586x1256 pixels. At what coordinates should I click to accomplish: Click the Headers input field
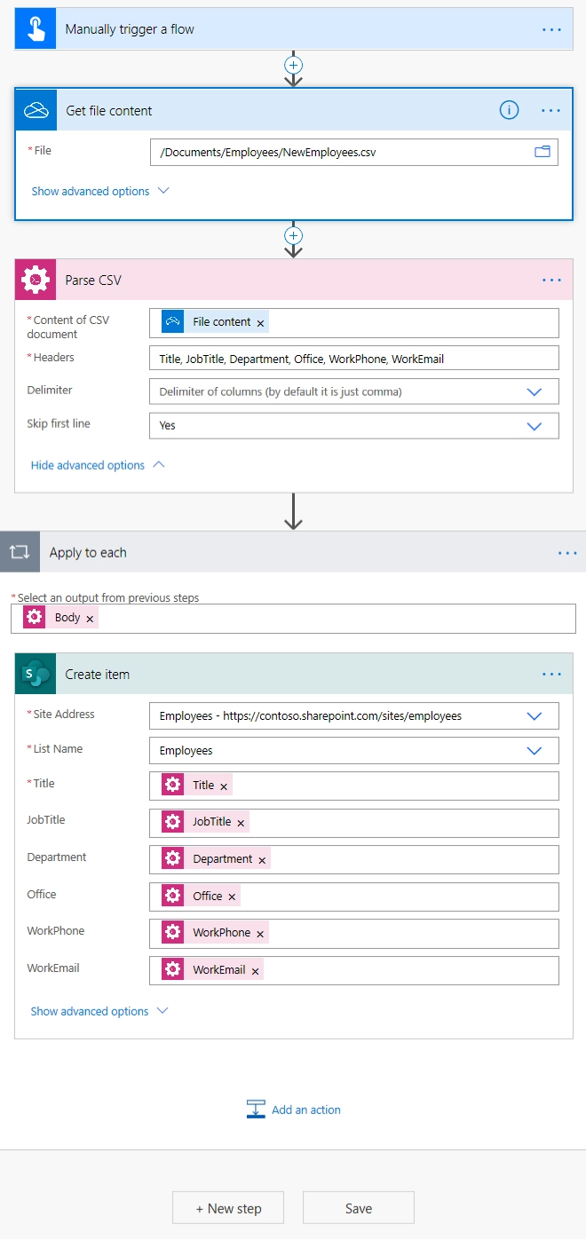point(354,358)
